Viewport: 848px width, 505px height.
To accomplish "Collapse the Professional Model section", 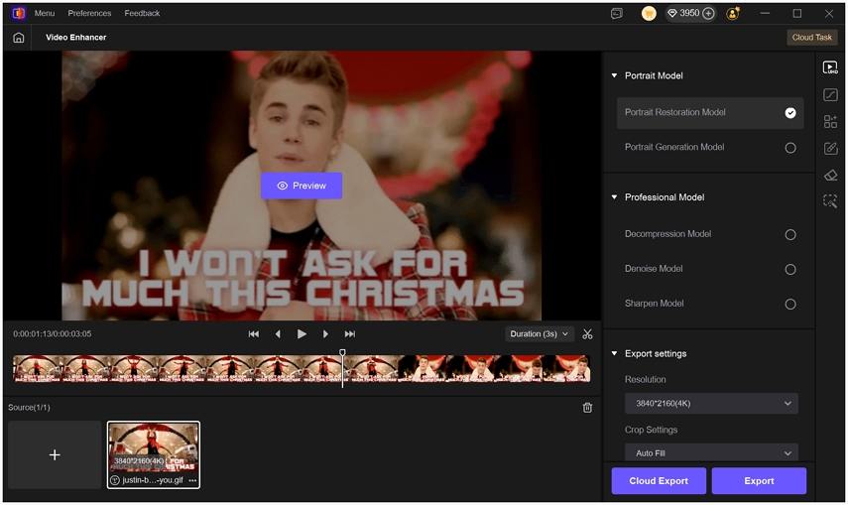I will click(x=614, y=197).
